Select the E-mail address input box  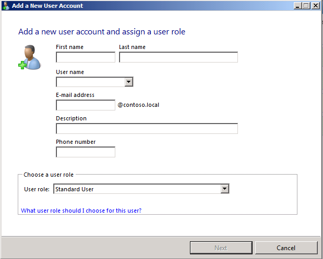click(86, 105)
